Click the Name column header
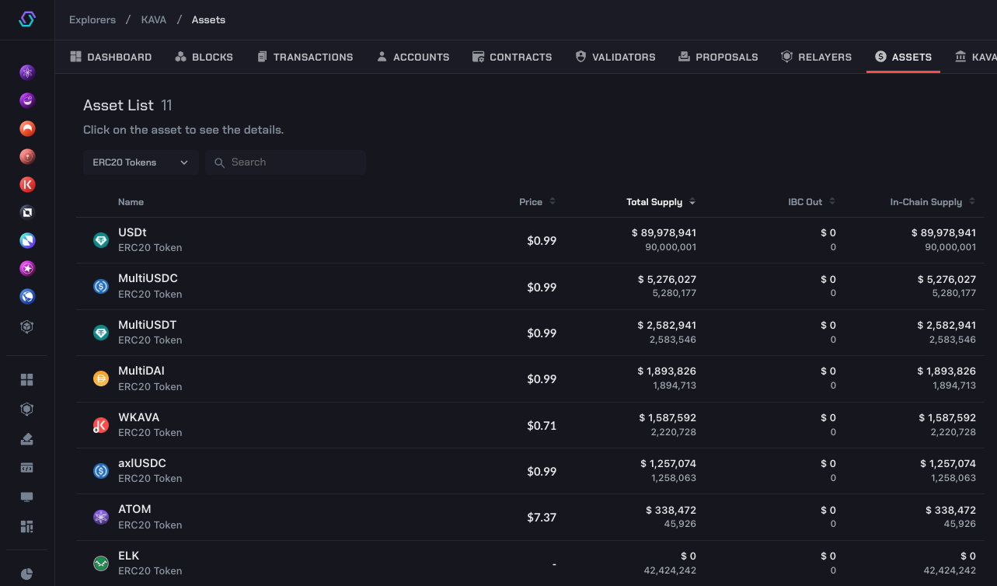This screenshot has height=586, width=997. (x=131, y=202)
